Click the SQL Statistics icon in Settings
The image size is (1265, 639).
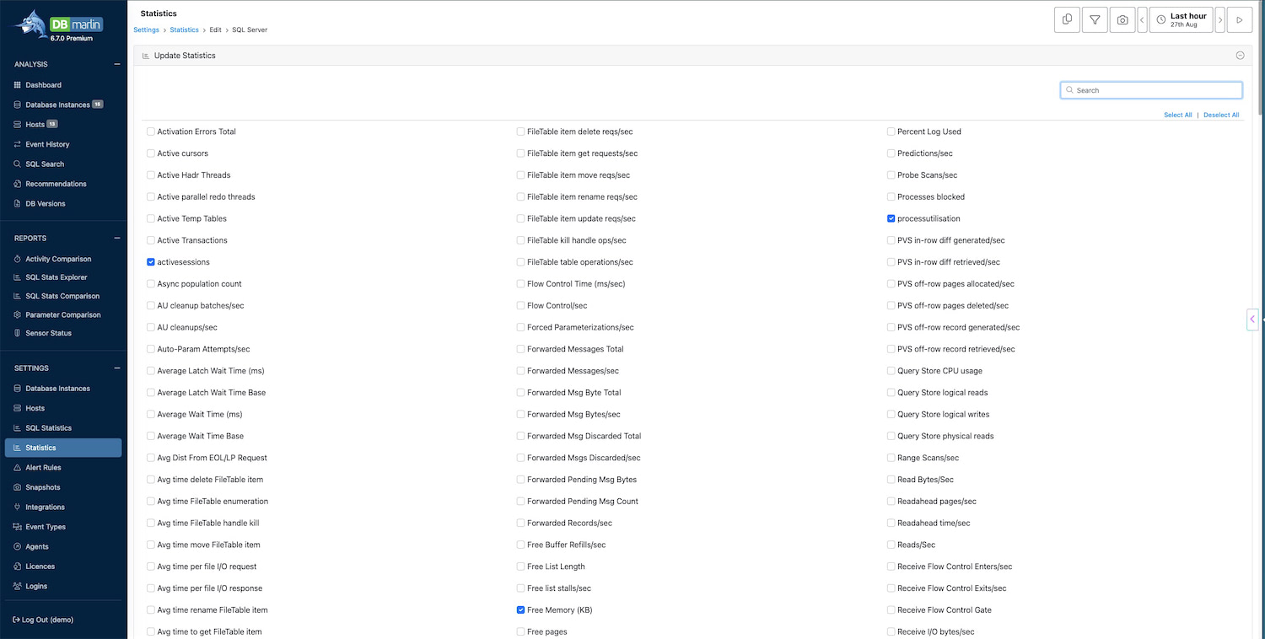(18, 428)
